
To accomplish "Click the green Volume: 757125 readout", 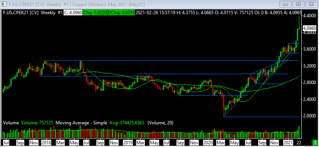I will click(x=37, y=123).
